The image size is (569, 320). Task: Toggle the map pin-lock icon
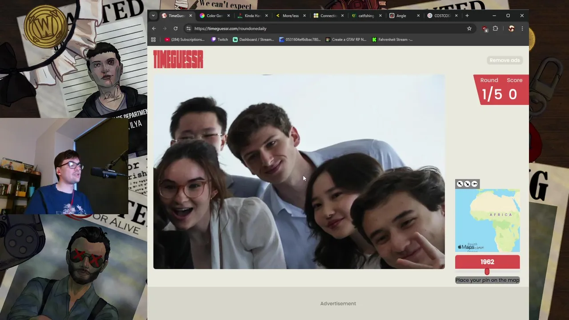(474, 184)
